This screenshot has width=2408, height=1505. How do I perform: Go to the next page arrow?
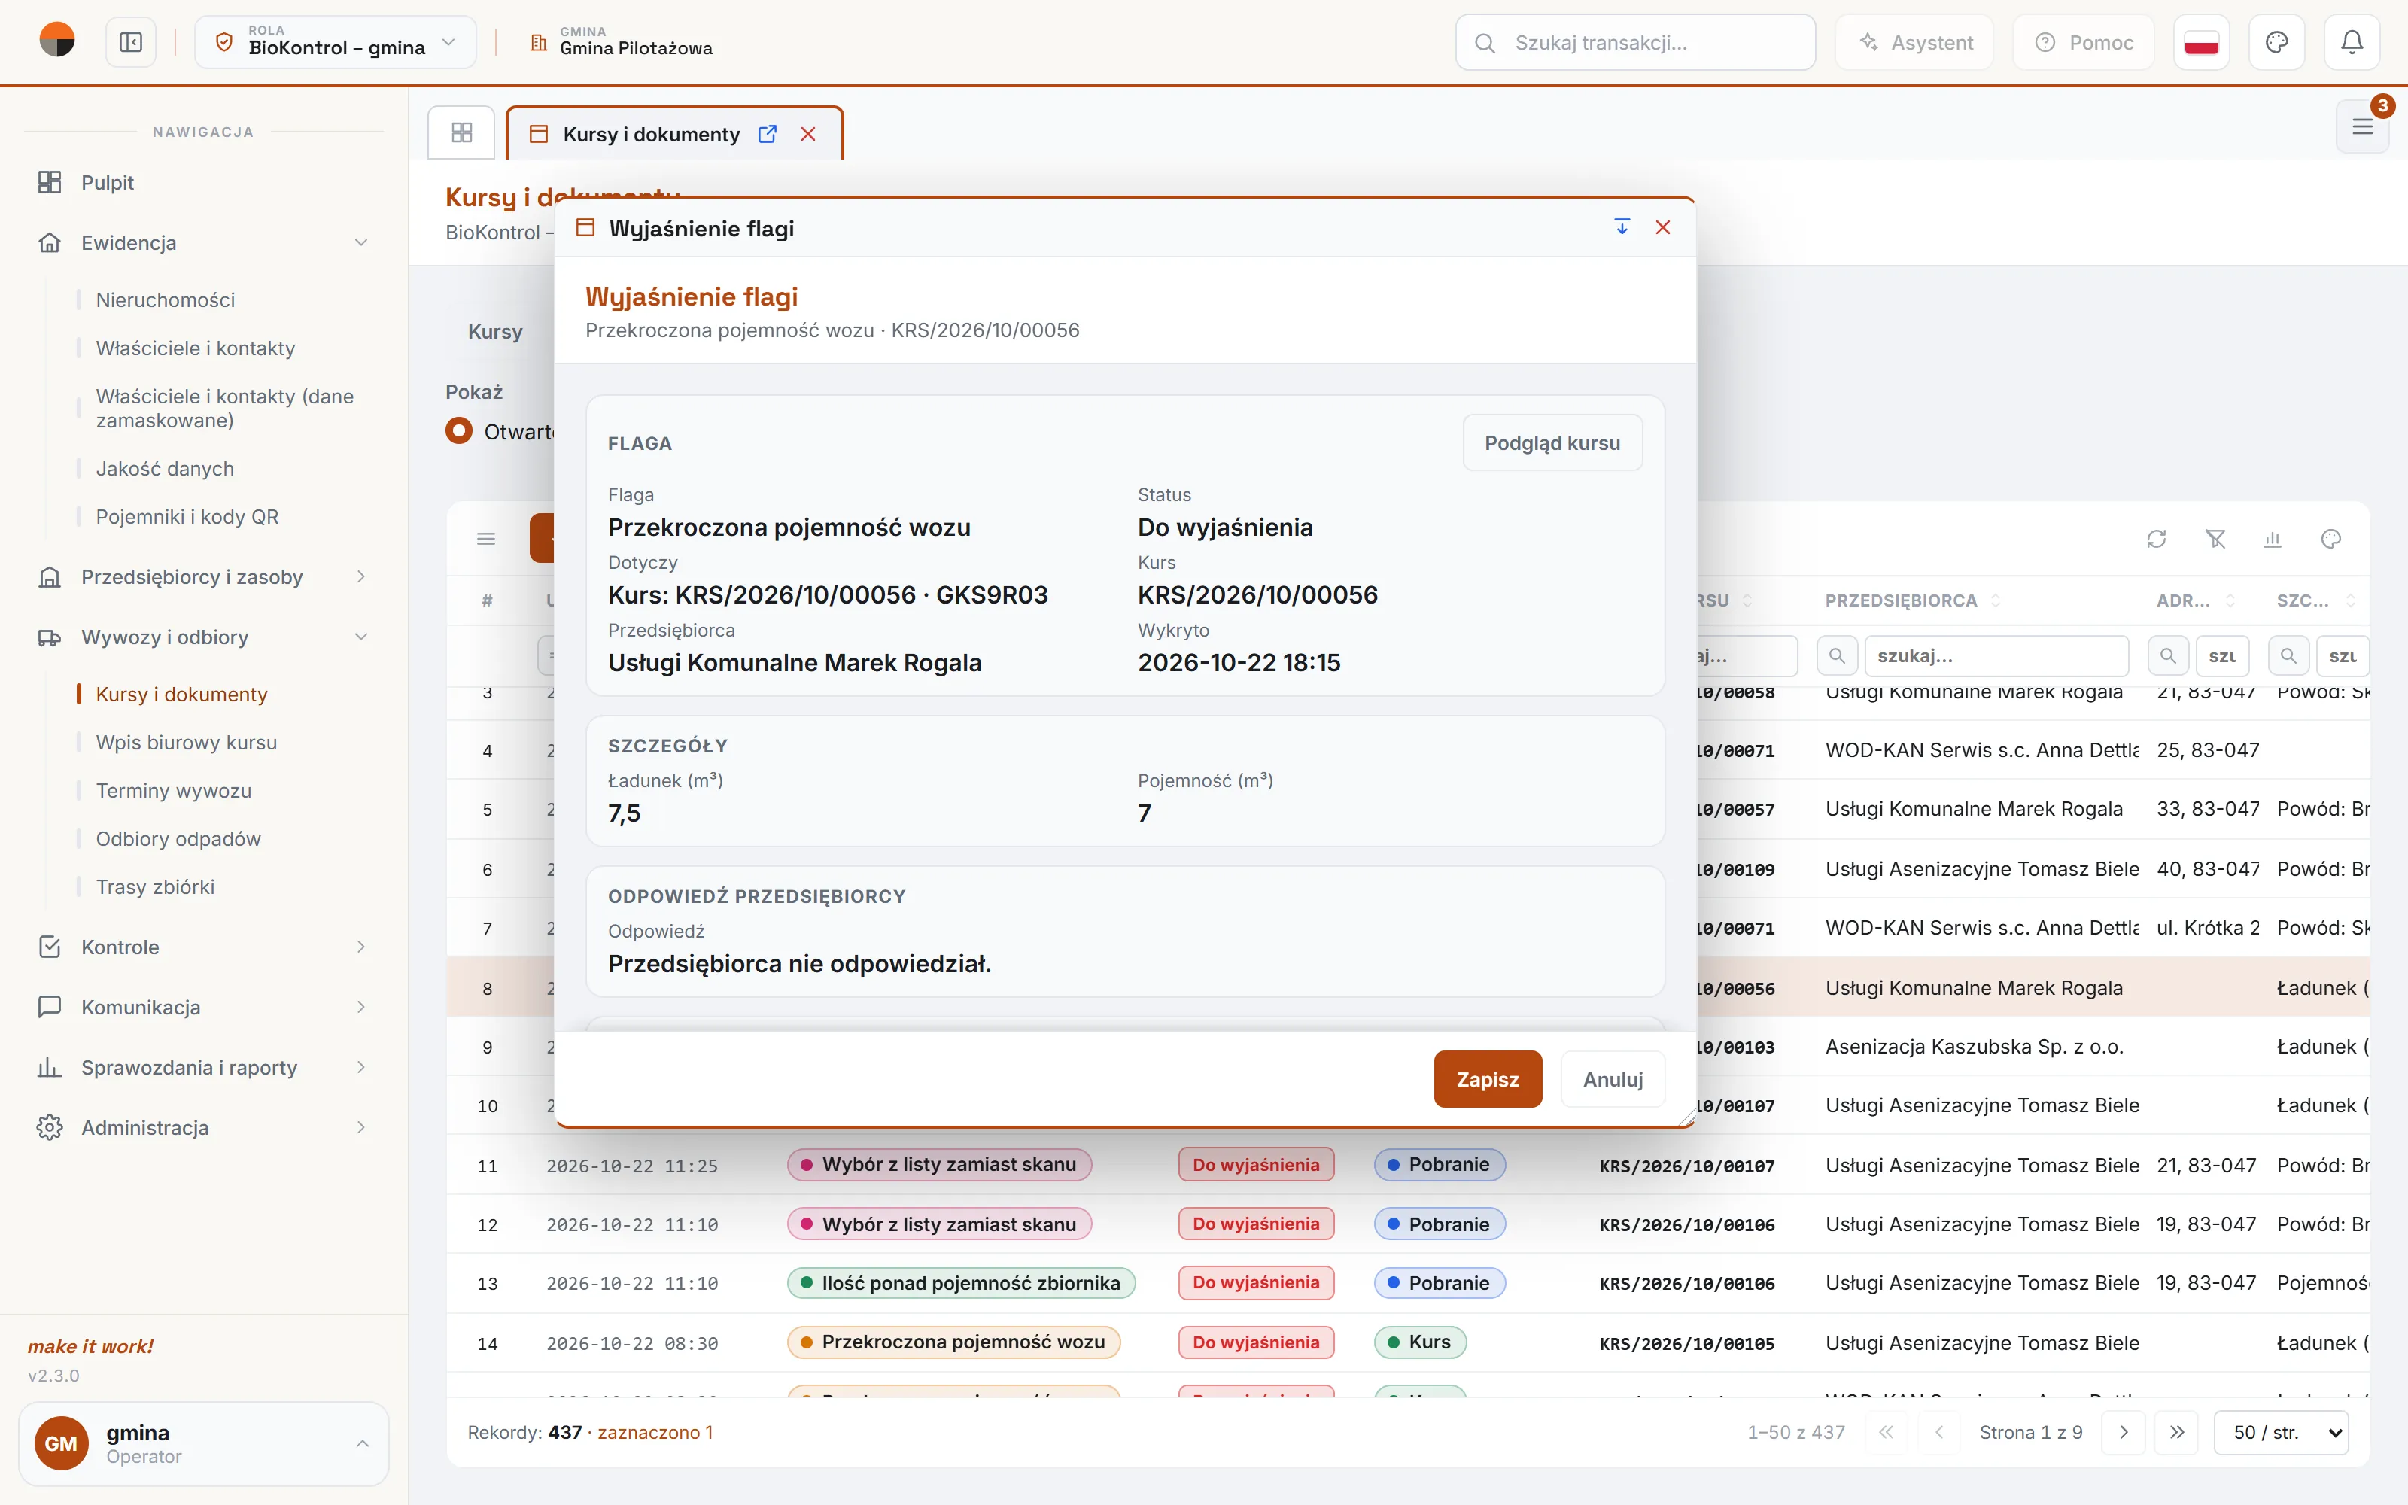[2124, 1432]
